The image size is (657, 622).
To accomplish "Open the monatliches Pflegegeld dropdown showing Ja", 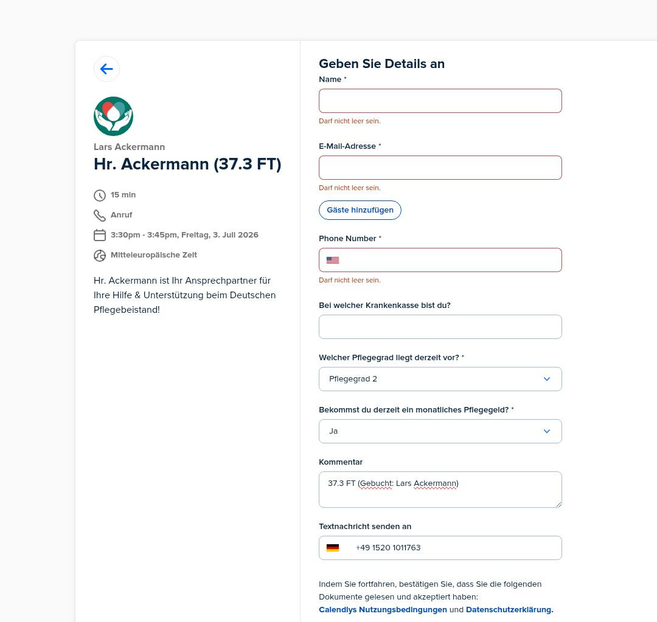I will click(x=440, y=431).
